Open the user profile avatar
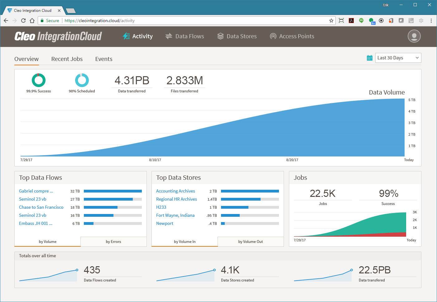The image size is (437, 302). point(414,36)
